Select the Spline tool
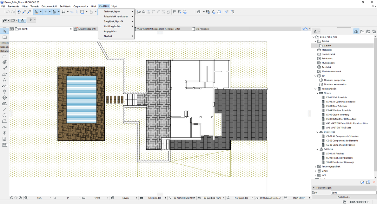 click(x=4, y=127)
